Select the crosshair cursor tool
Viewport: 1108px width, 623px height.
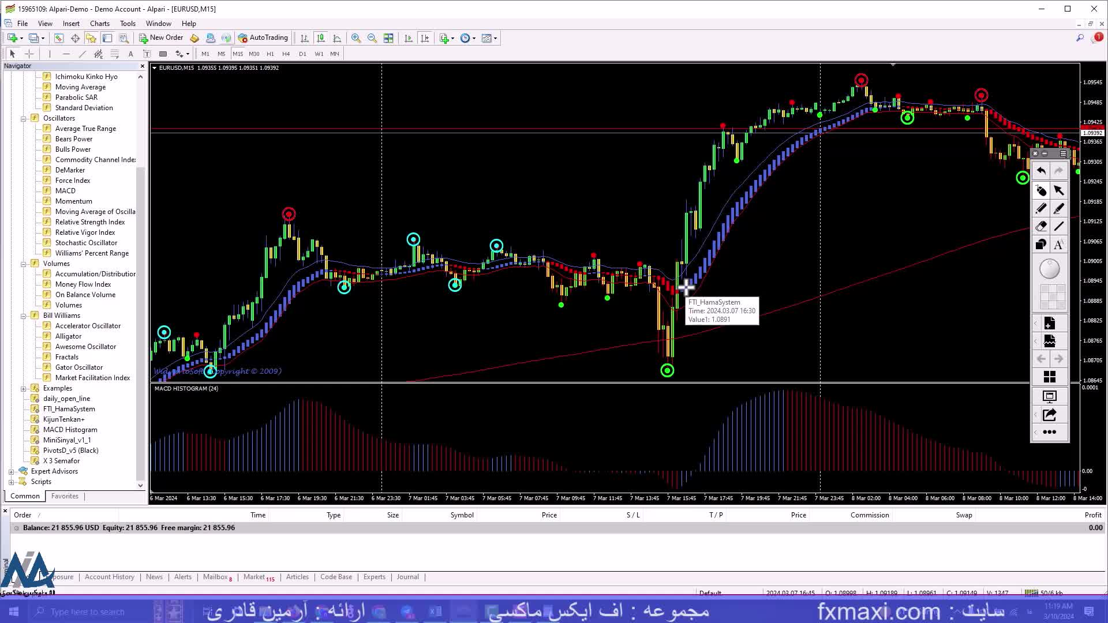29,54
